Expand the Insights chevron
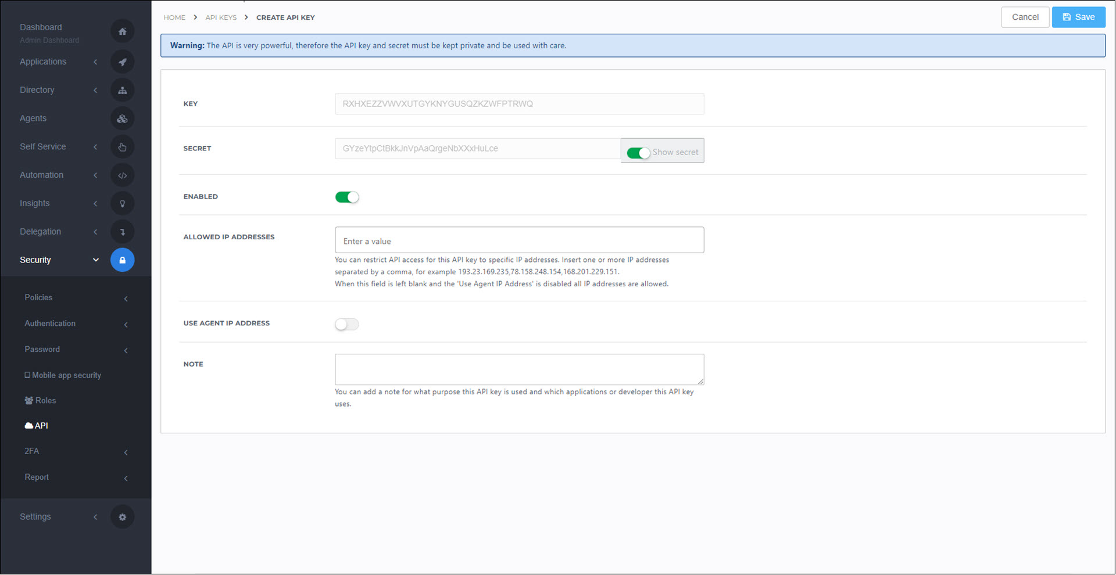Image resolution: width=1116 pixels, height=575 pixels. coord(95,204)
